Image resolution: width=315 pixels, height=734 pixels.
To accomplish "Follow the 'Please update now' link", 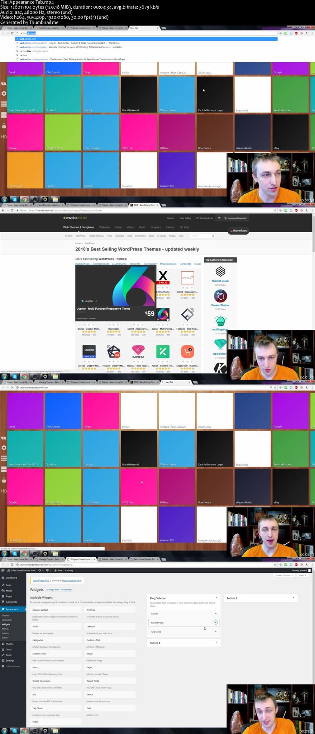I will pyautogui.click(x=72, y=581).
